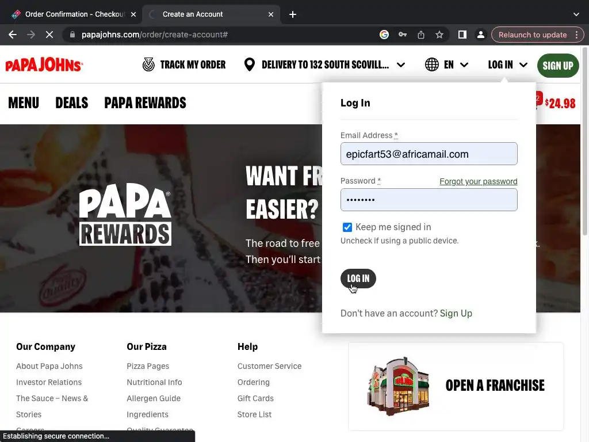Viewport: 589px width, 442px height.
Task: Open the tab search chevron in Chrome
Action: [576, 14]
